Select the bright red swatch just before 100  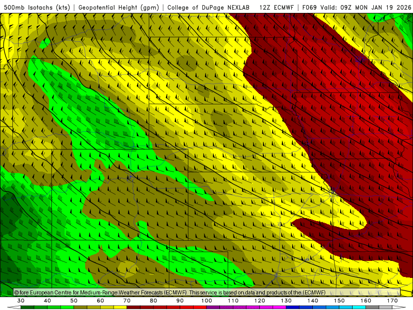[x=200, y=307]
